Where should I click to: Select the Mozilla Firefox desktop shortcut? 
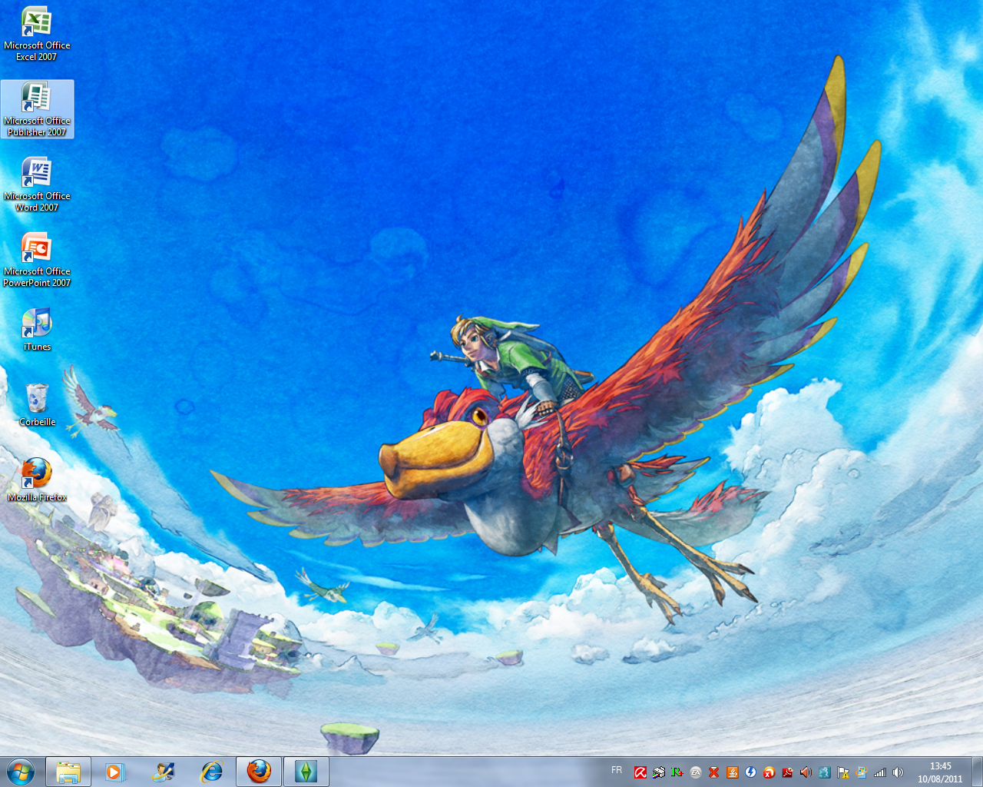37,480
